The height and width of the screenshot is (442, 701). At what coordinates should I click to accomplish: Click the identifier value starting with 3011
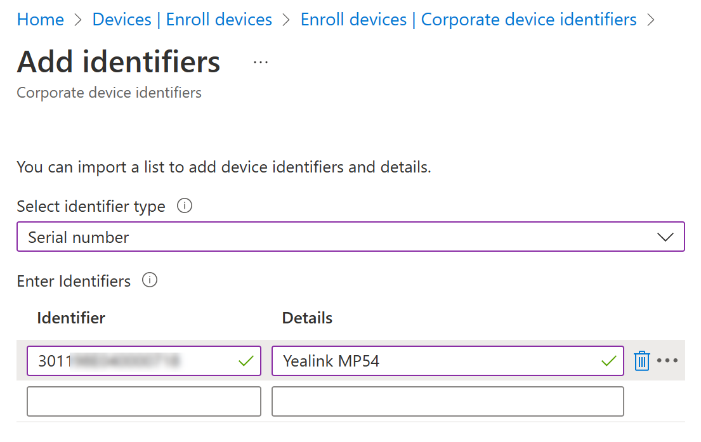95,360
